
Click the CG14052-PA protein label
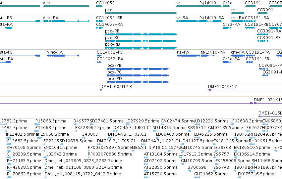[110, 59]
